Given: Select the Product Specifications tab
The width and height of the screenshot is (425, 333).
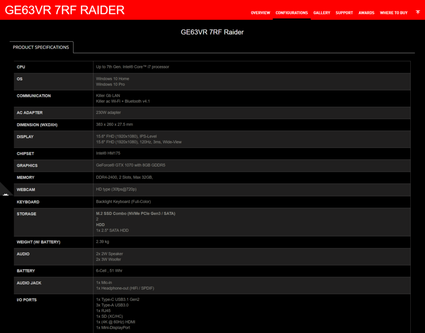Looking at the screenshot, I should pyautogui.click(x=41, y=47).
